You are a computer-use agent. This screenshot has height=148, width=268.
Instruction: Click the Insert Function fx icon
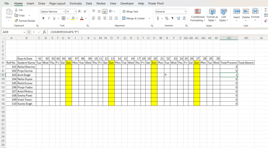coord(44,32)
